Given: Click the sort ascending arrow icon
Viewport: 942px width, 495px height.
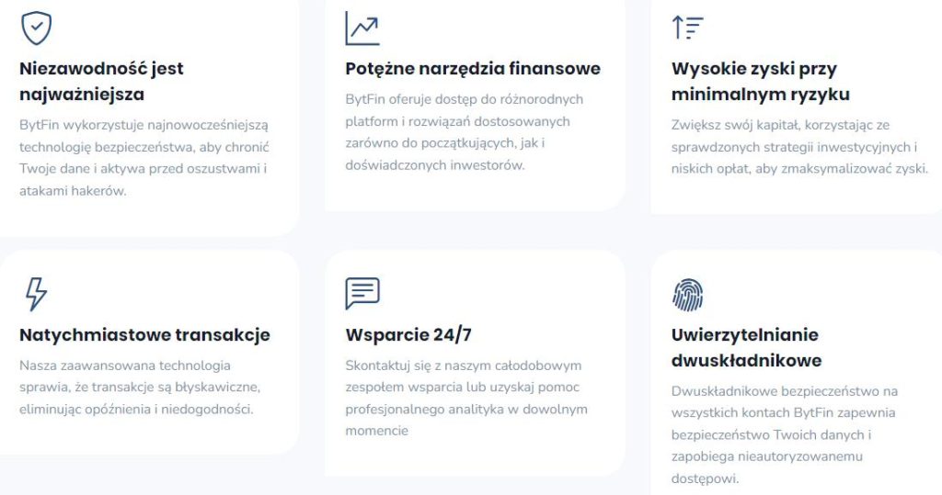Looking at the screenshot, I should [x=687, y=28].
